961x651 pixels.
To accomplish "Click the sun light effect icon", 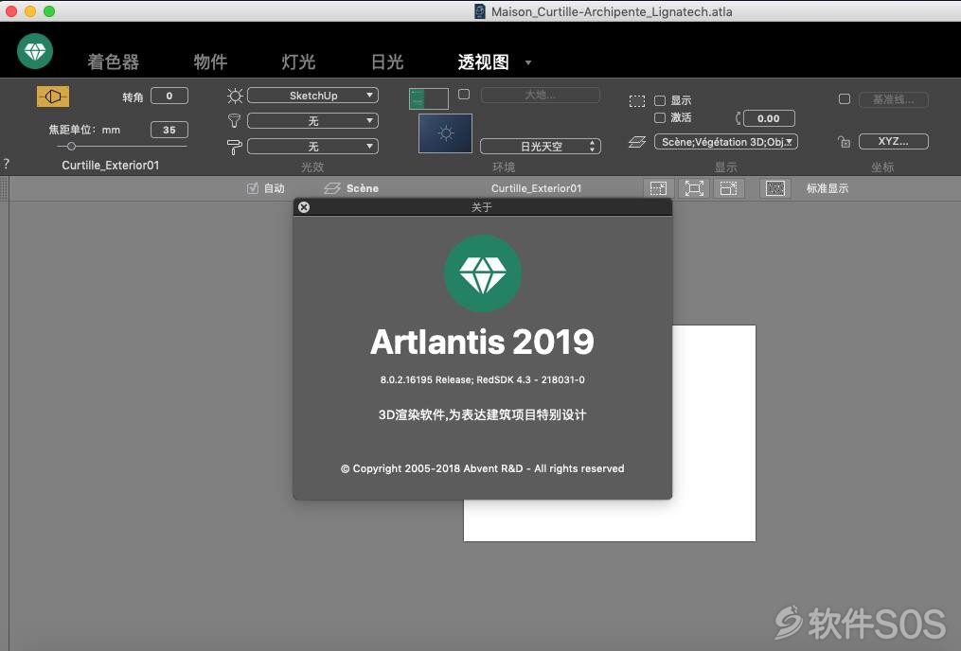I will click(x=235, y=96).
